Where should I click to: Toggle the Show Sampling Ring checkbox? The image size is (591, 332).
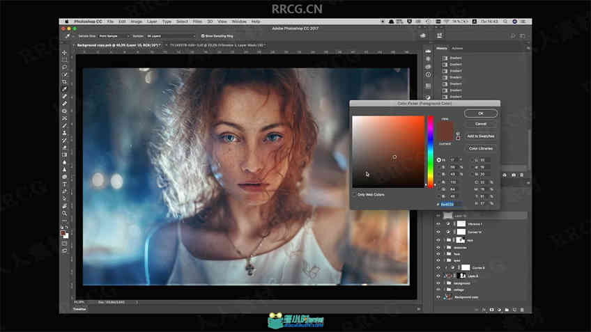[x=203, y=36]
